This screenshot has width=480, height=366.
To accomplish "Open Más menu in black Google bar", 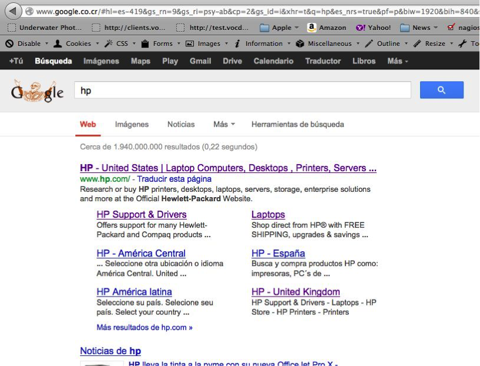I will [x=398, y=61].
